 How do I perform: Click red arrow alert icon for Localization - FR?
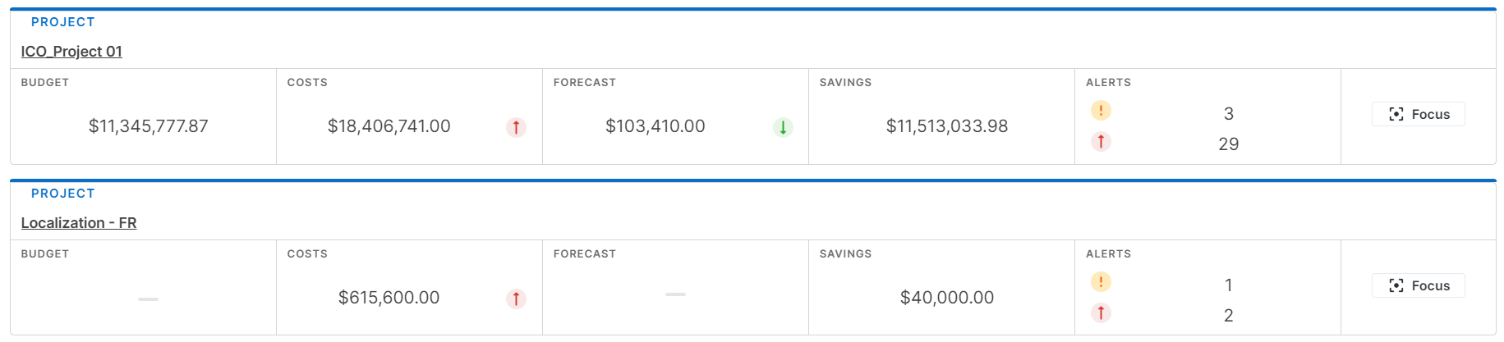pyautogui.click(x=1101, y=312)
